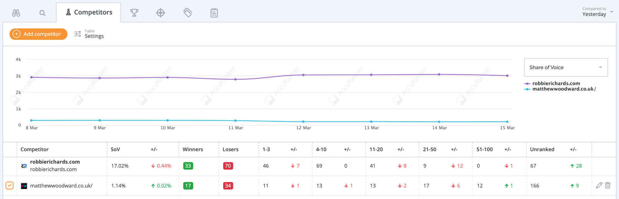Open the tag icon tab
619x199 pixels.
tap(188, 13)
